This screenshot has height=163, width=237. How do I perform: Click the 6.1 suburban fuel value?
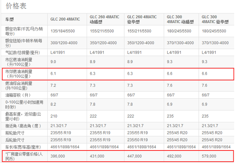pyautogui.click(x=53, y=74)
